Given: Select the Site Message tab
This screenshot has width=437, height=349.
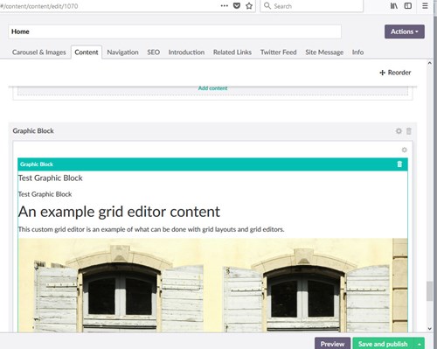Looking at the screenshot, I should [324, 52].
